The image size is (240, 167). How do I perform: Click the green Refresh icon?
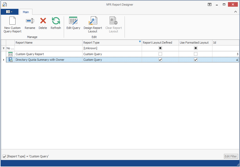[56, 21]
